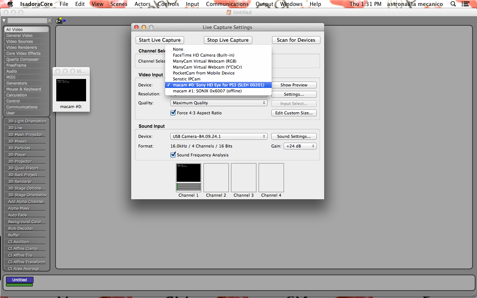The image size is (477, 298).
Task: Open the Controls menu
Action: pos(168,4)
